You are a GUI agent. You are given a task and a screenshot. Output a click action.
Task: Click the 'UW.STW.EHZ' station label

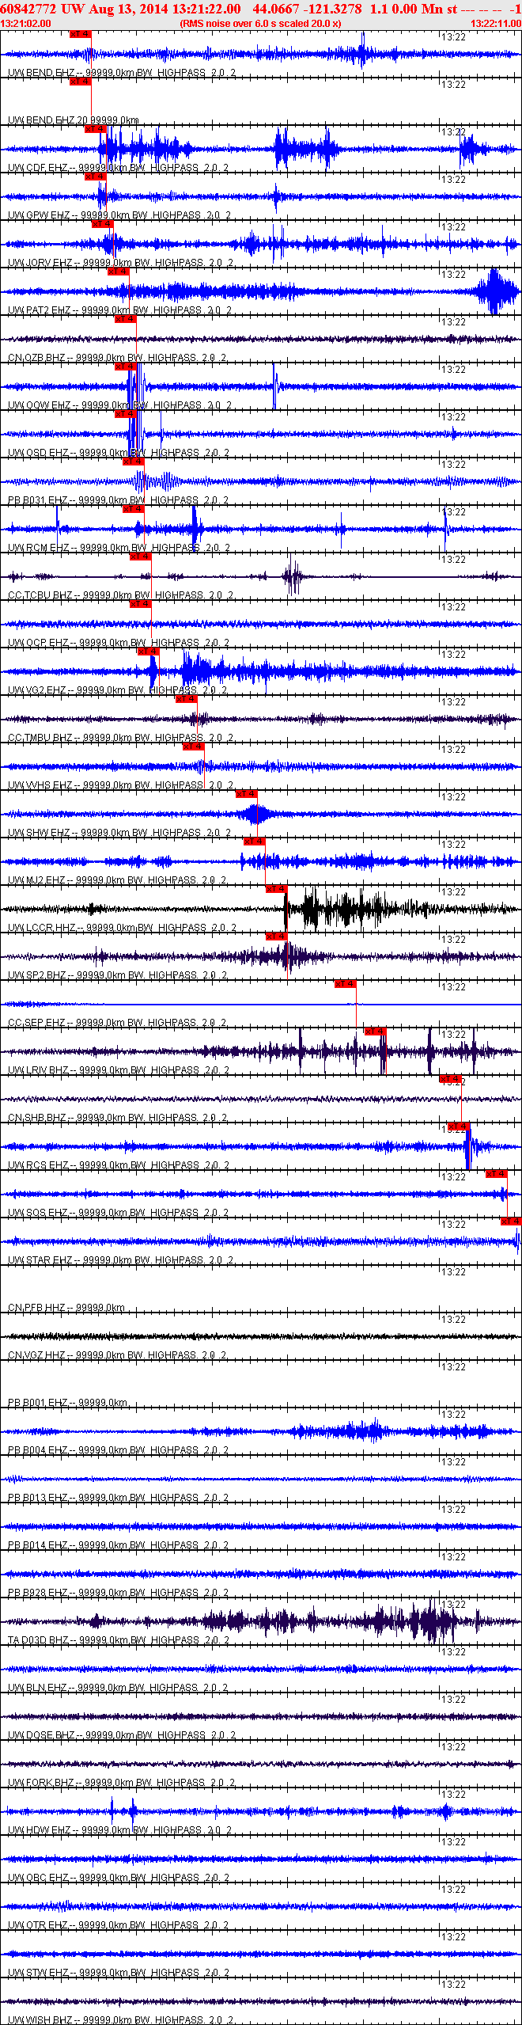[x=39, y=1973]
